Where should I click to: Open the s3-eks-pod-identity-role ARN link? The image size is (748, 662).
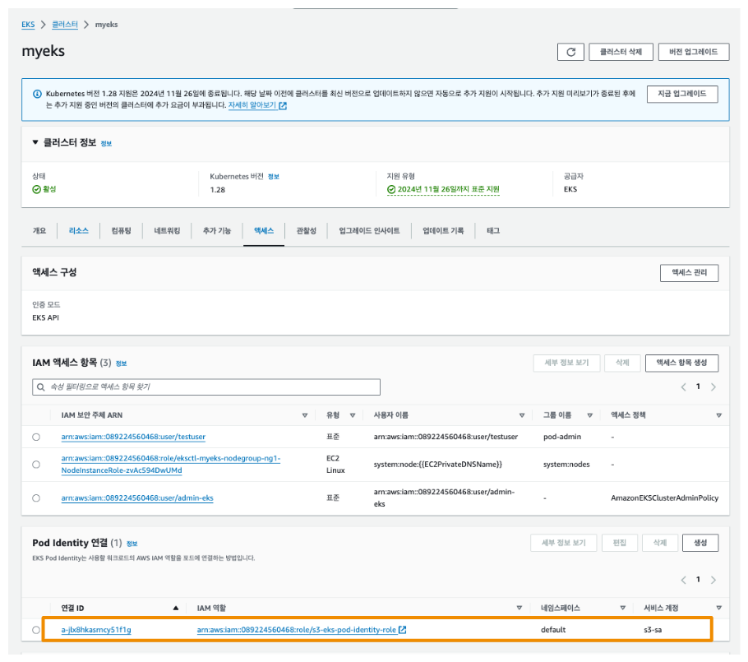pyautogui.click(x=296, y=630)
